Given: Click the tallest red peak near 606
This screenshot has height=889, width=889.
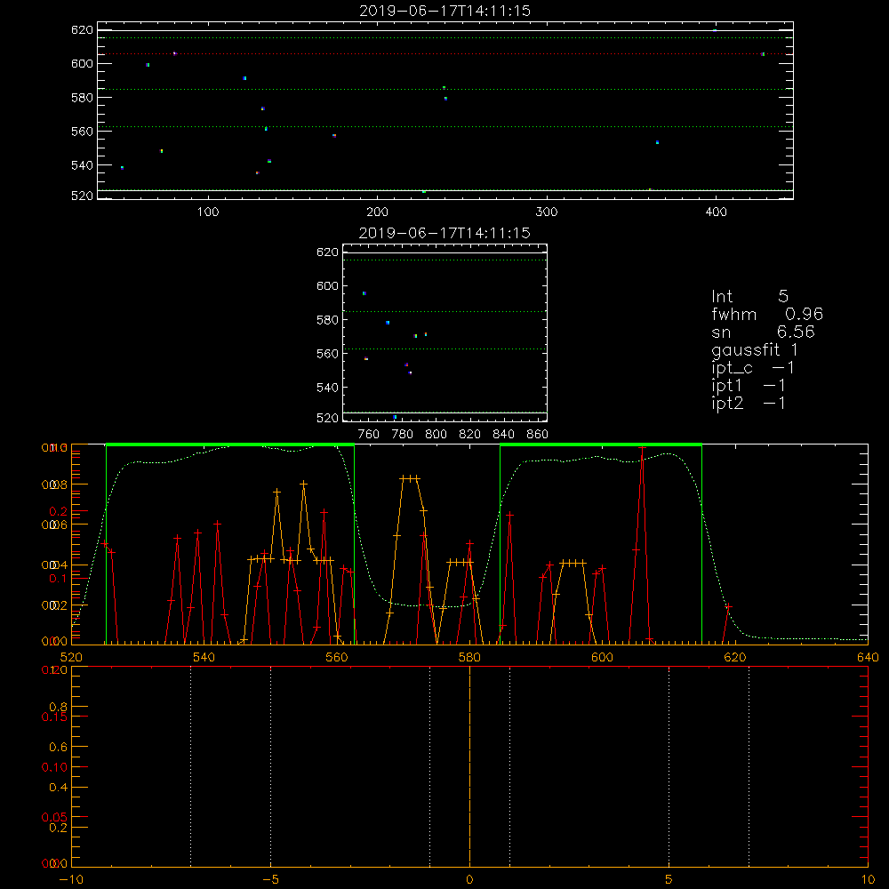Looking at the screenshot, I should click(642, 448).
